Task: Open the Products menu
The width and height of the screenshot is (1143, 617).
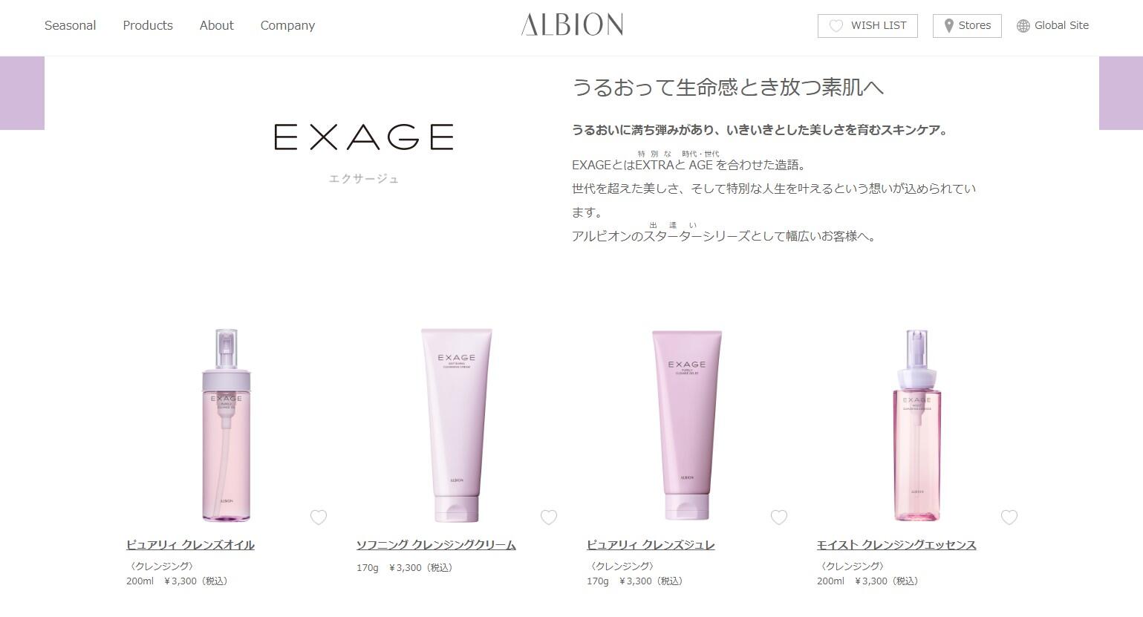Action: coord(148,25)
